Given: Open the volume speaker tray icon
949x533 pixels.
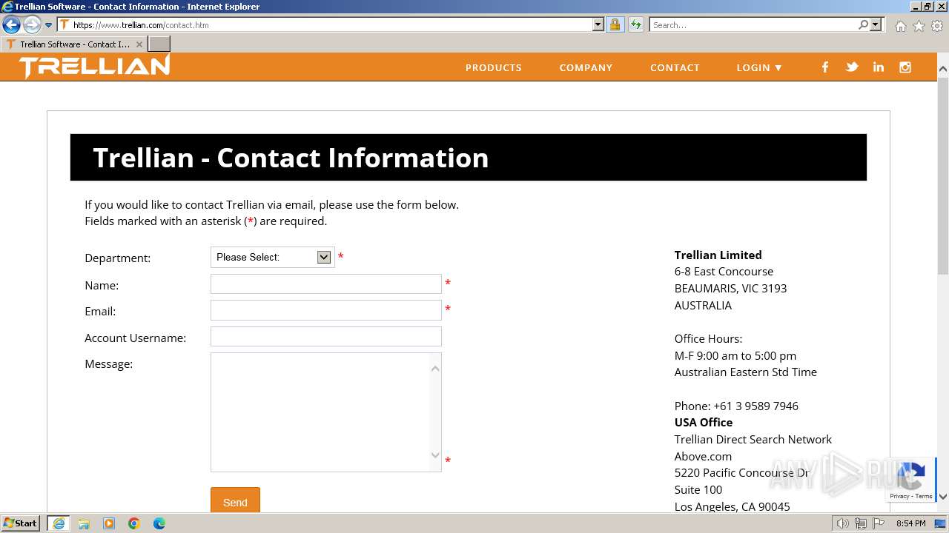Looking at the screenshot, I should [x=842, y=523].
